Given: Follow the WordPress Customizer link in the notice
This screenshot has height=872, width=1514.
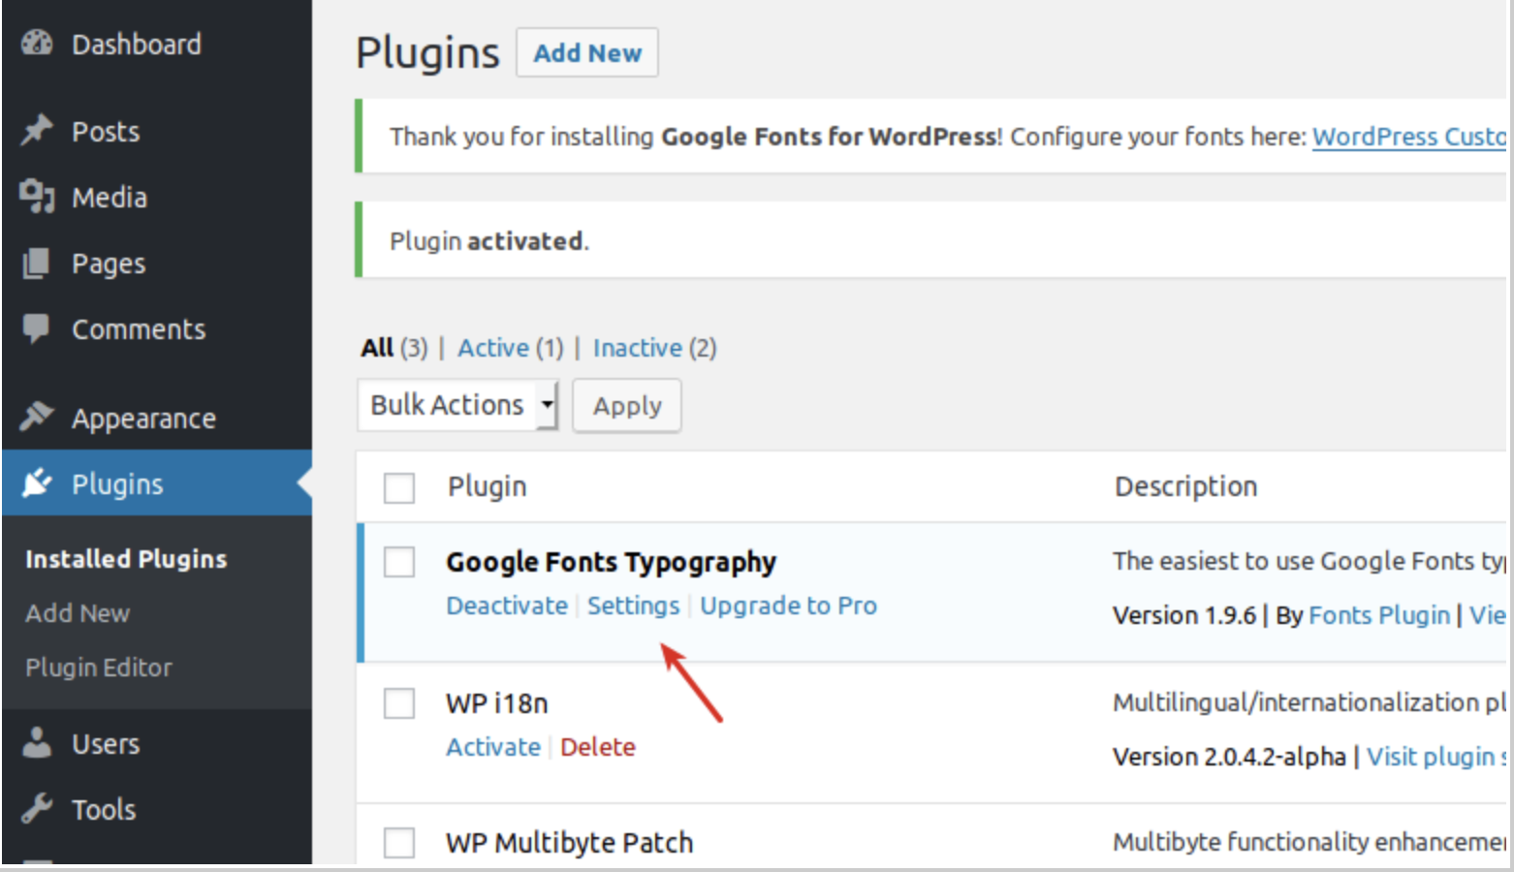Looking at the screenshot, I should point(1409,137).
